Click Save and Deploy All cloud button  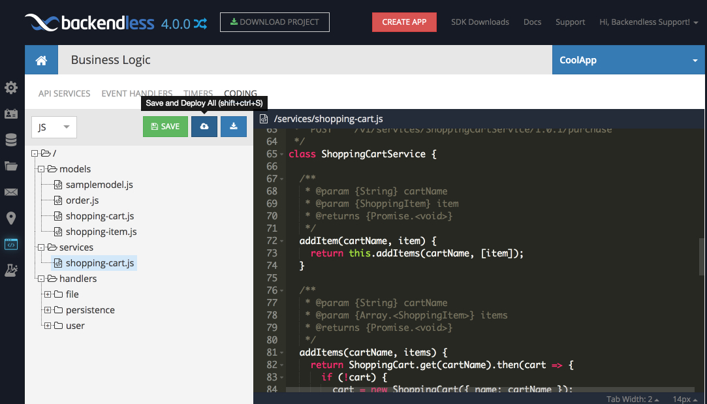click(204, 126)
